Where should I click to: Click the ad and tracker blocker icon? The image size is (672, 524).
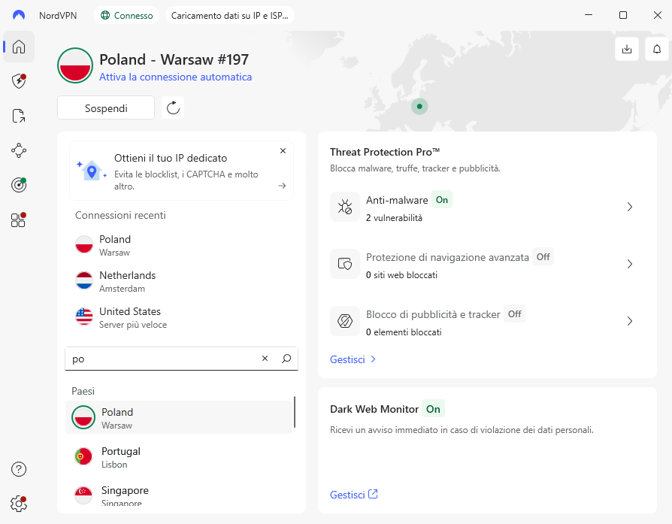[345, 321]
